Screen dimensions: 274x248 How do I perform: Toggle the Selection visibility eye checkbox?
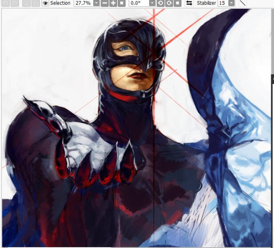click(x=45, y=3)
